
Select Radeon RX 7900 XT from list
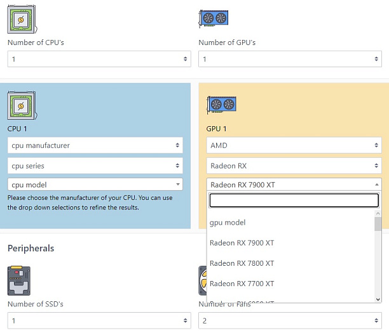[290, 243]
